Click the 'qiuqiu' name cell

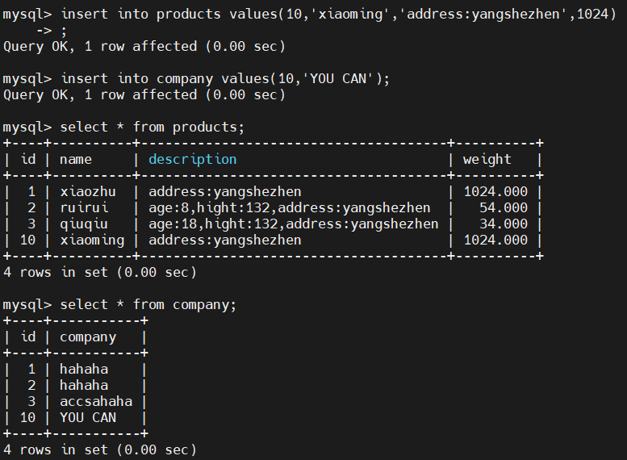pos(84,224)
